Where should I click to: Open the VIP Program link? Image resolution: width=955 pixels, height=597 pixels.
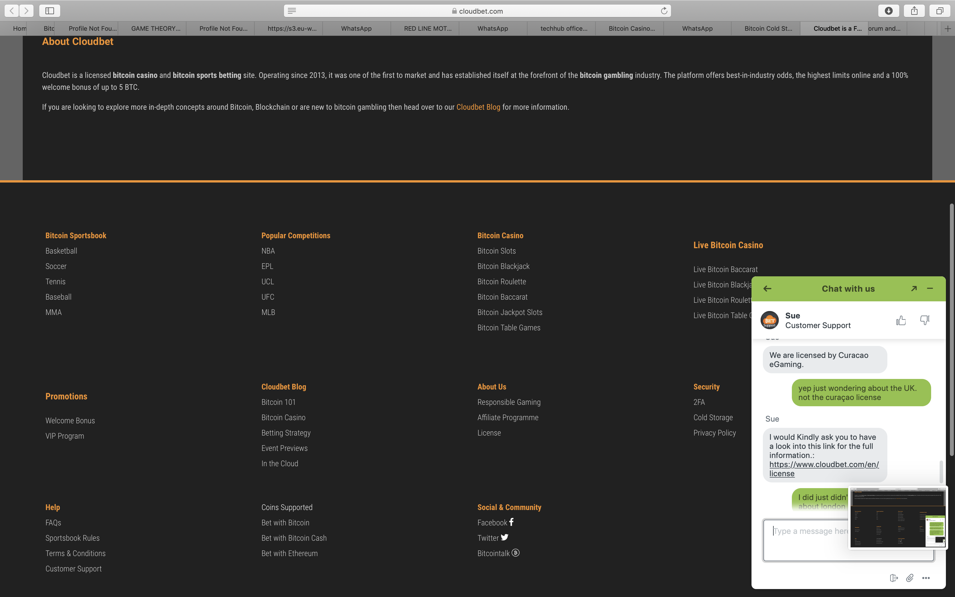click(x=65, y=436)
